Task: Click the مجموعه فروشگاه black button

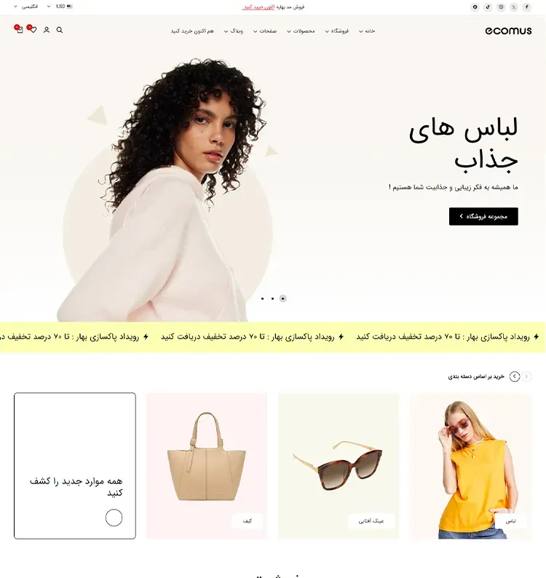Action: click(x=483, y=216)
